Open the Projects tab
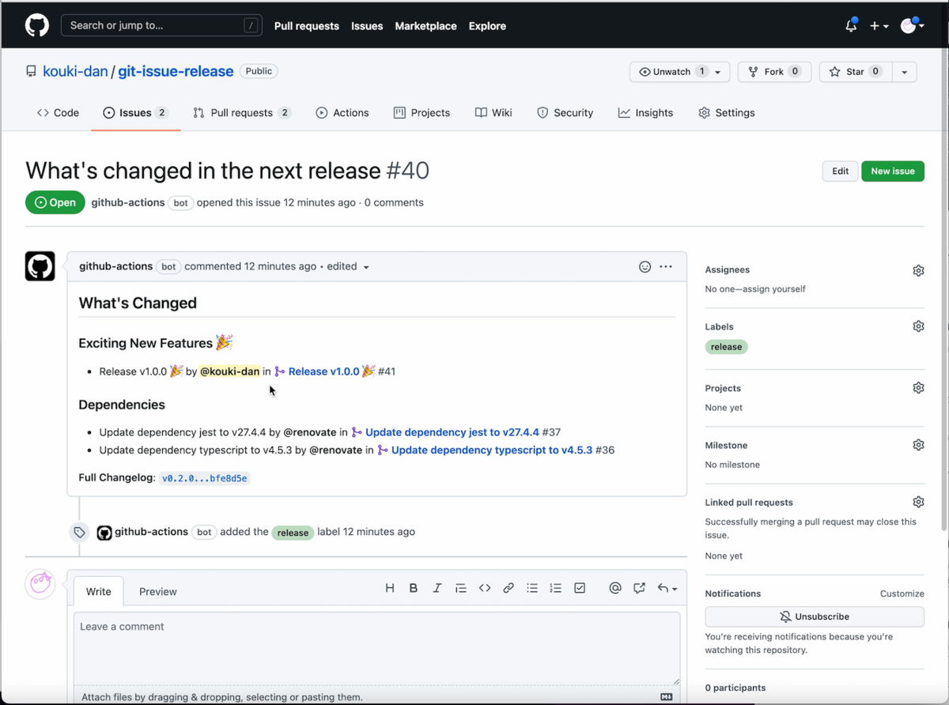Screen dimensions: 949x705 [x=422, y=113]
